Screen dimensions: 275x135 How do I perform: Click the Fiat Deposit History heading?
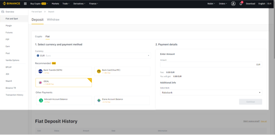(56, 121)
